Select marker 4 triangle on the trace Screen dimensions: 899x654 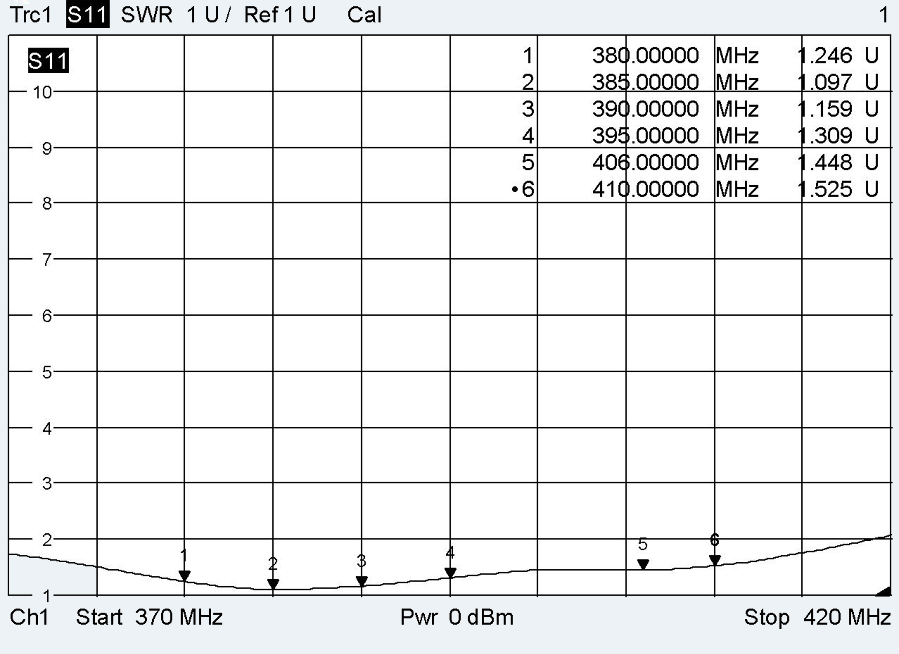point(450,573)
